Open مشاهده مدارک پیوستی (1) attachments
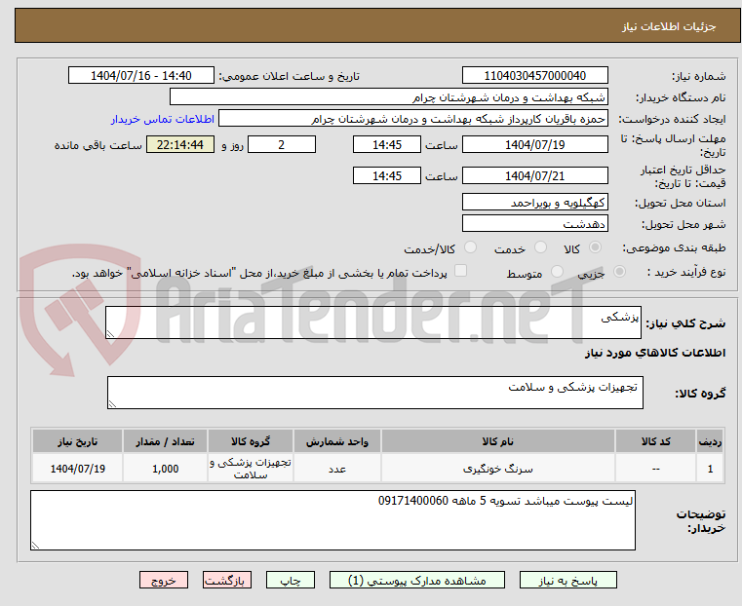The width and height of the screenshot is (742, 606). (x=417, y=580)
